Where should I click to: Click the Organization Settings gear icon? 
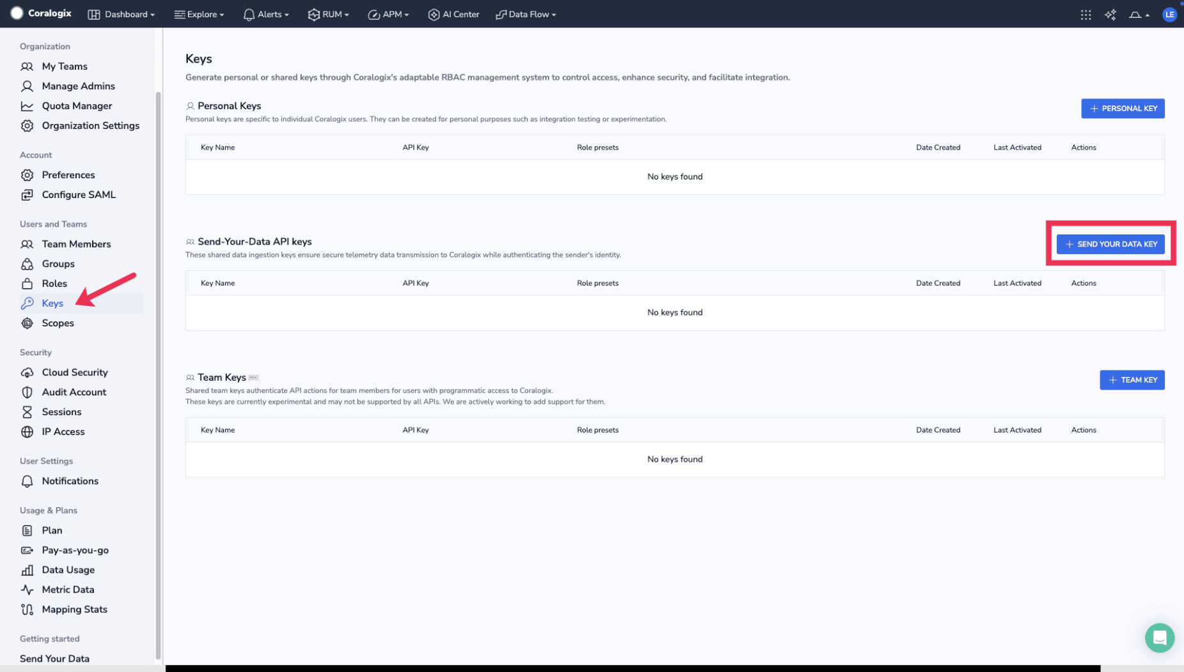click(27, 126)
